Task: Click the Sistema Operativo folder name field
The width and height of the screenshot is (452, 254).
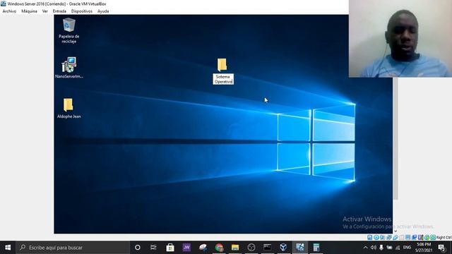Action: click(223, 79)
